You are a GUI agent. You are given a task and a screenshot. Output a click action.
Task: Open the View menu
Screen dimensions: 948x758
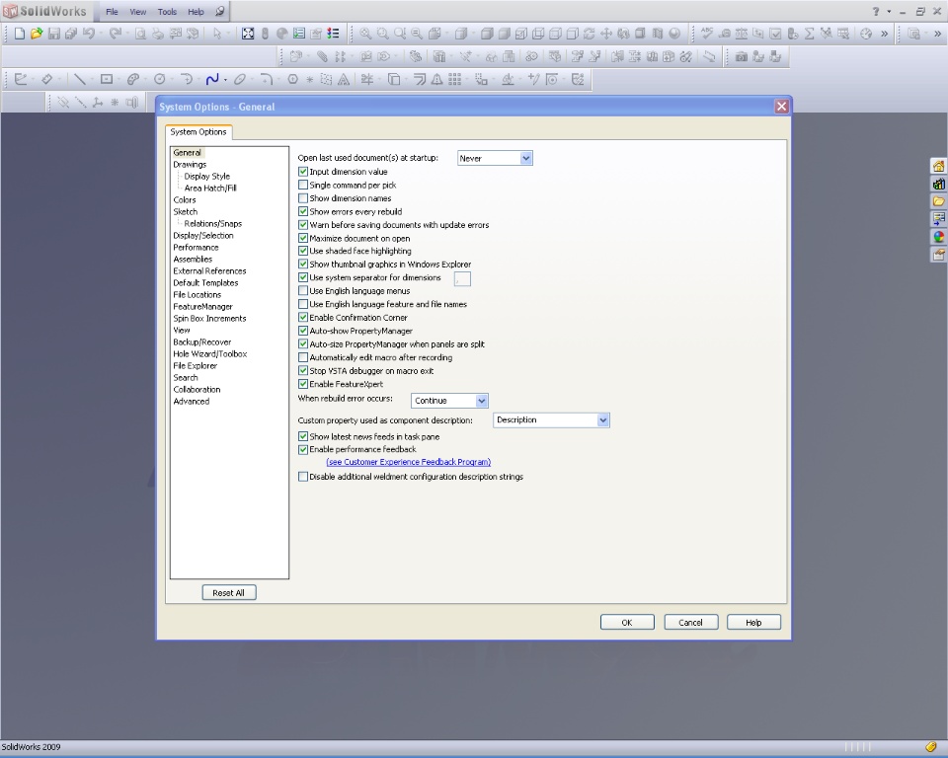pos(138,12)
